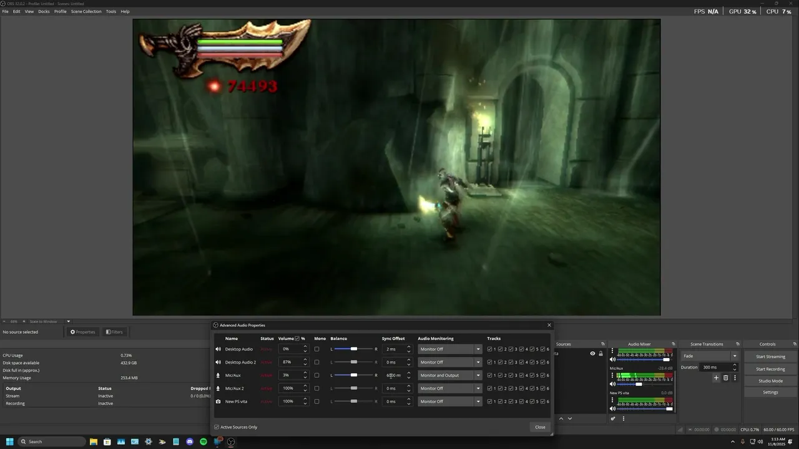799x449 pixels.
Task: Open Audio Monitoring dropdown for Desktop Audio
Action: (x=449, y=349)
